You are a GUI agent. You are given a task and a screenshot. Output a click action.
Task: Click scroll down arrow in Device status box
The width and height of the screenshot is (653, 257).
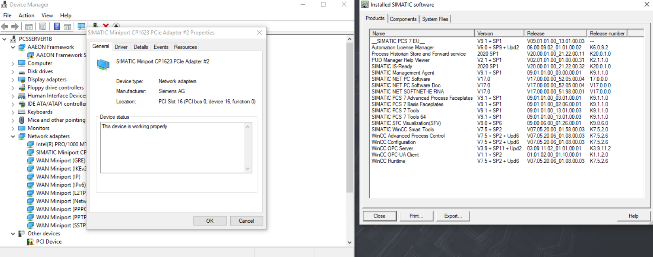click(x=248, y=169)
